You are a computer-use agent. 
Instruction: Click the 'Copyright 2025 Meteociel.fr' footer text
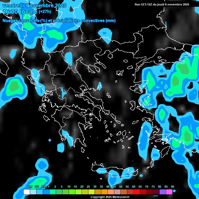(x=110, y=197)
